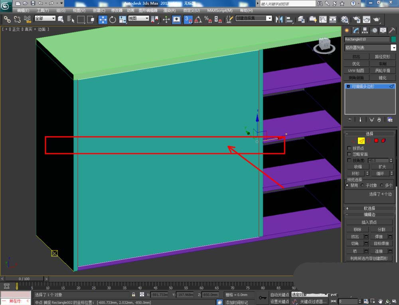The height and width of the screenshot is (305, 399).
Task: Enable the 按角度 checkbox
Action: tap(349, 160)
